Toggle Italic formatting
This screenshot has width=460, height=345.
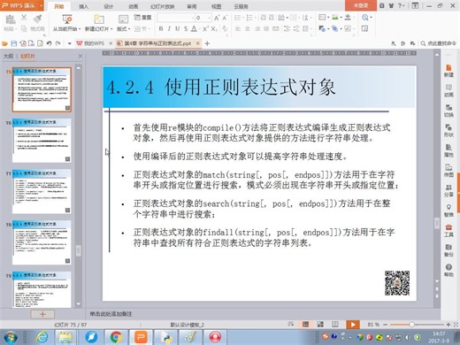(169, 28)
